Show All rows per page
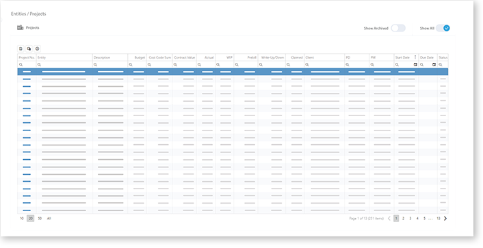Viewport: 483px width, 248px height. [49, 219]
